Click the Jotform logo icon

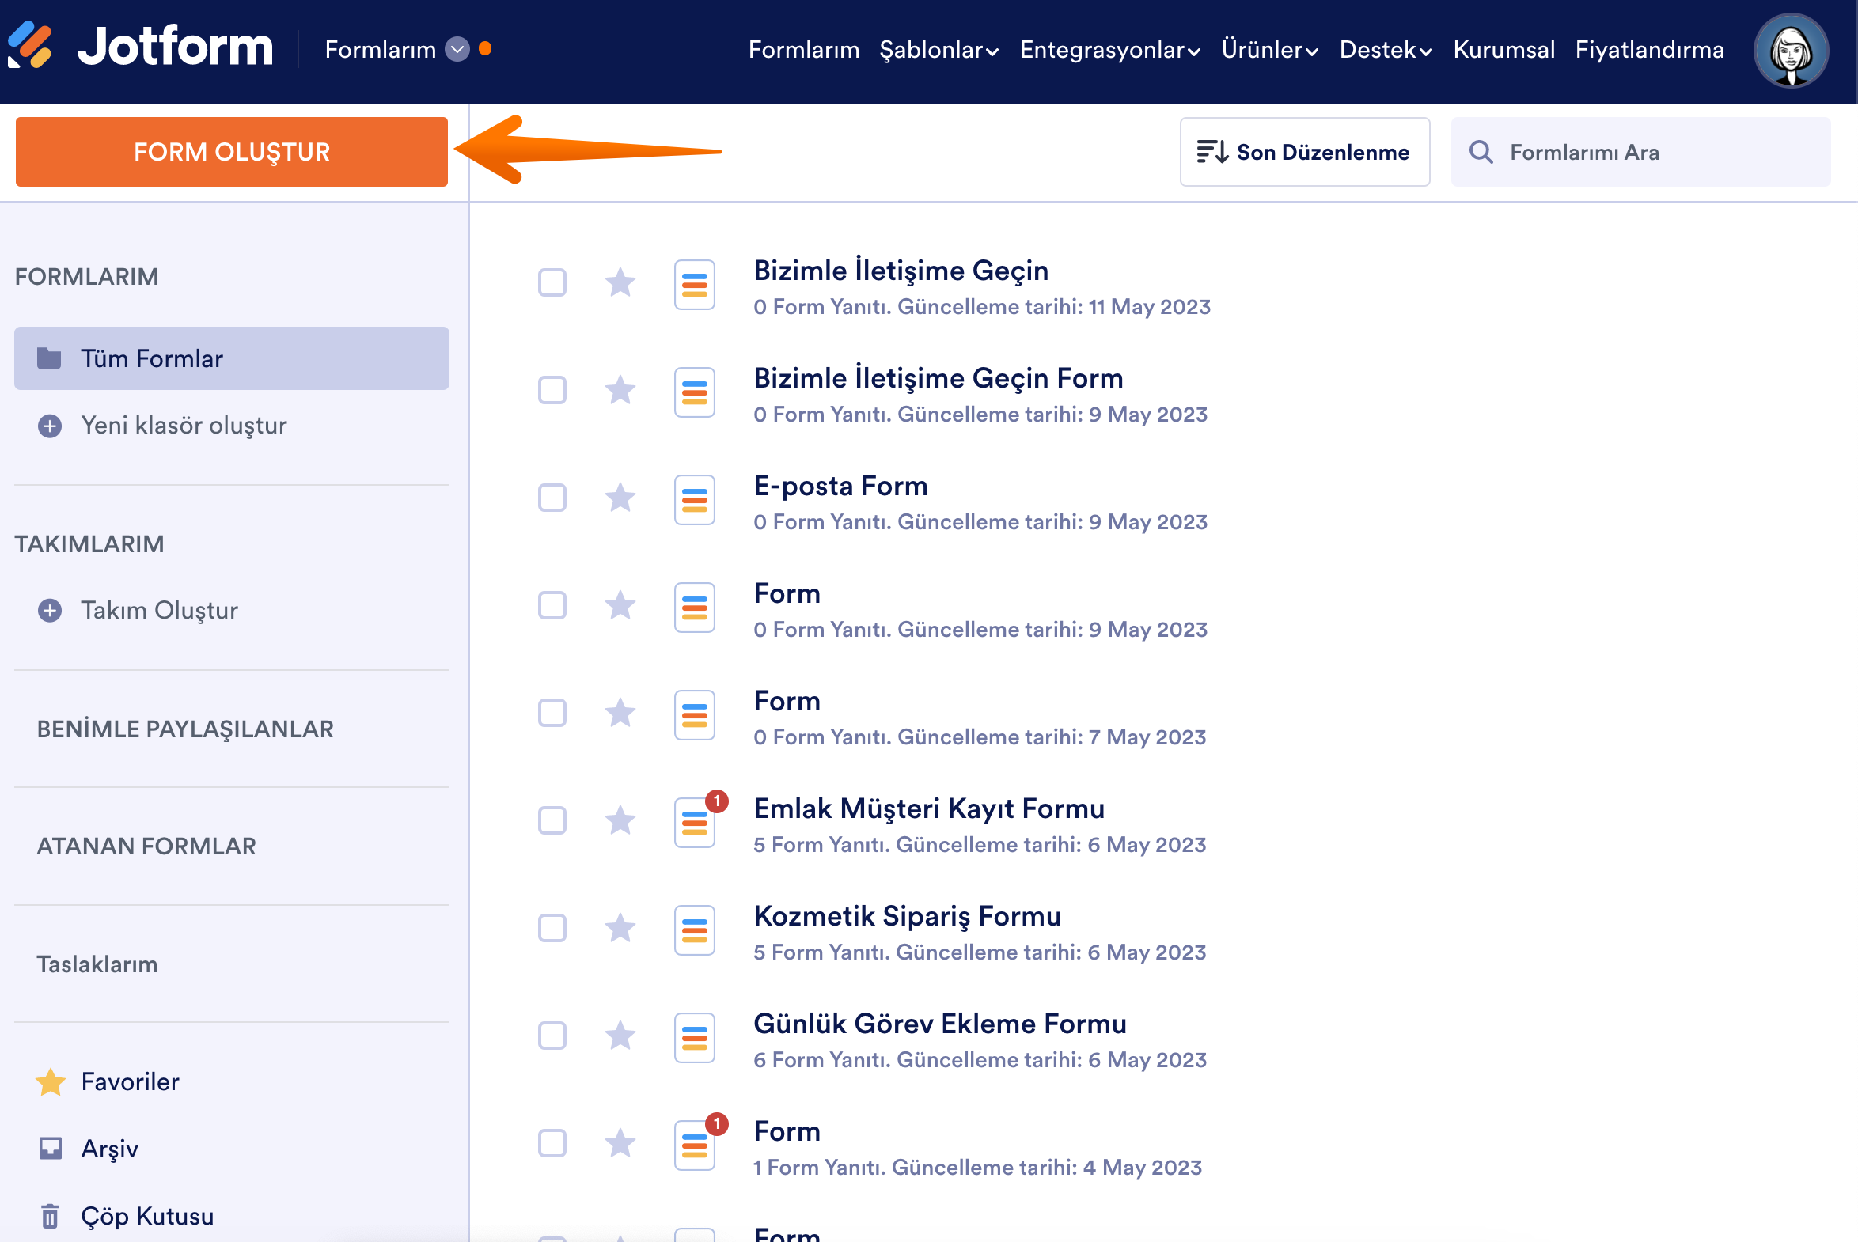(x=30, y=46)
